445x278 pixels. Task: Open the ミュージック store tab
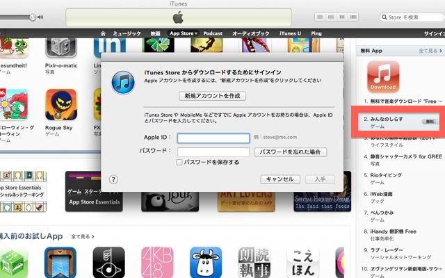[x=127, y=33]
